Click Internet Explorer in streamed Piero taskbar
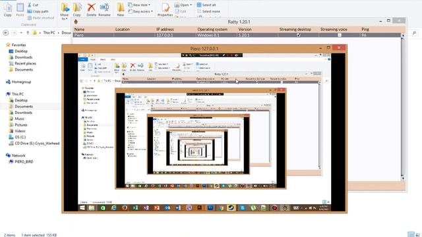This screenshot has height=237, width=422. coord(113,208)
